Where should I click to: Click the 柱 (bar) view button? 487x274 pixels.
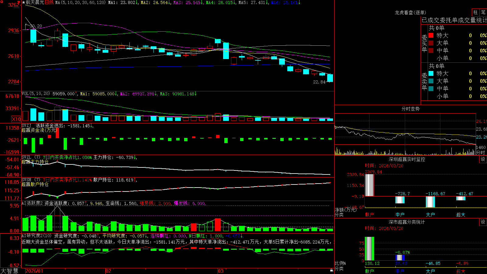pos(475,12)
